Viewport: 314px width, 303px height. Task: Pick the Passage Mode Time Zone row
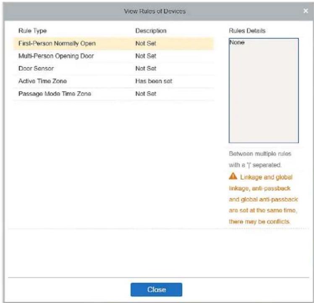click(113, 94)
